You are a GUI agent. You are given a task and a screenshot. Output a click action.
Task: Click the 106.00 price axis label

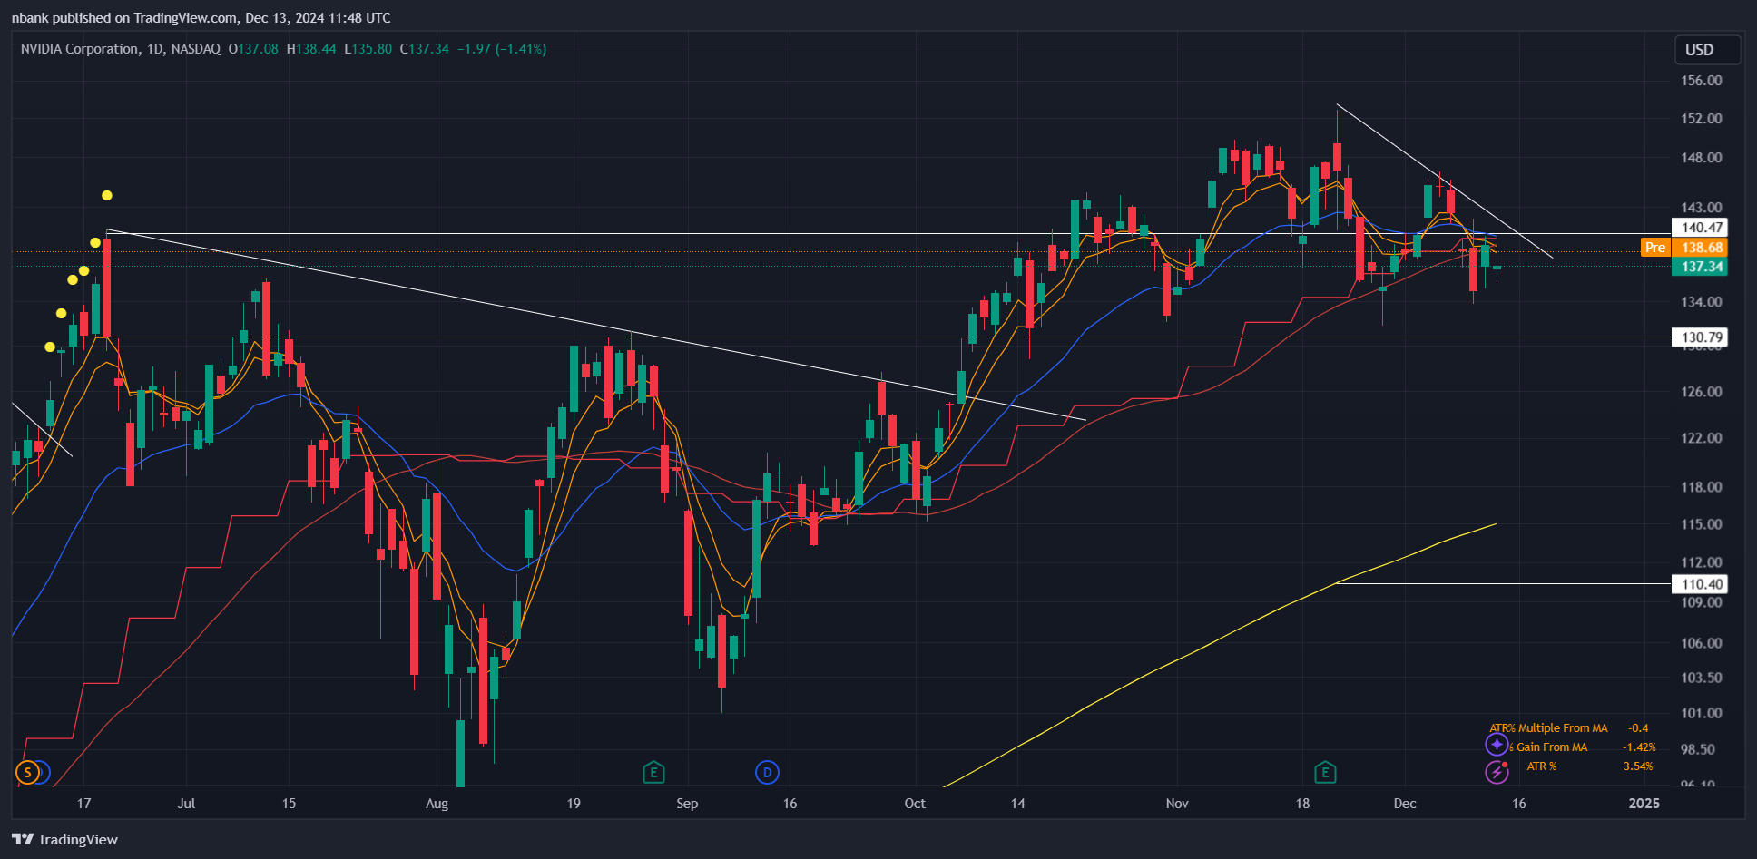(1702, 643)
